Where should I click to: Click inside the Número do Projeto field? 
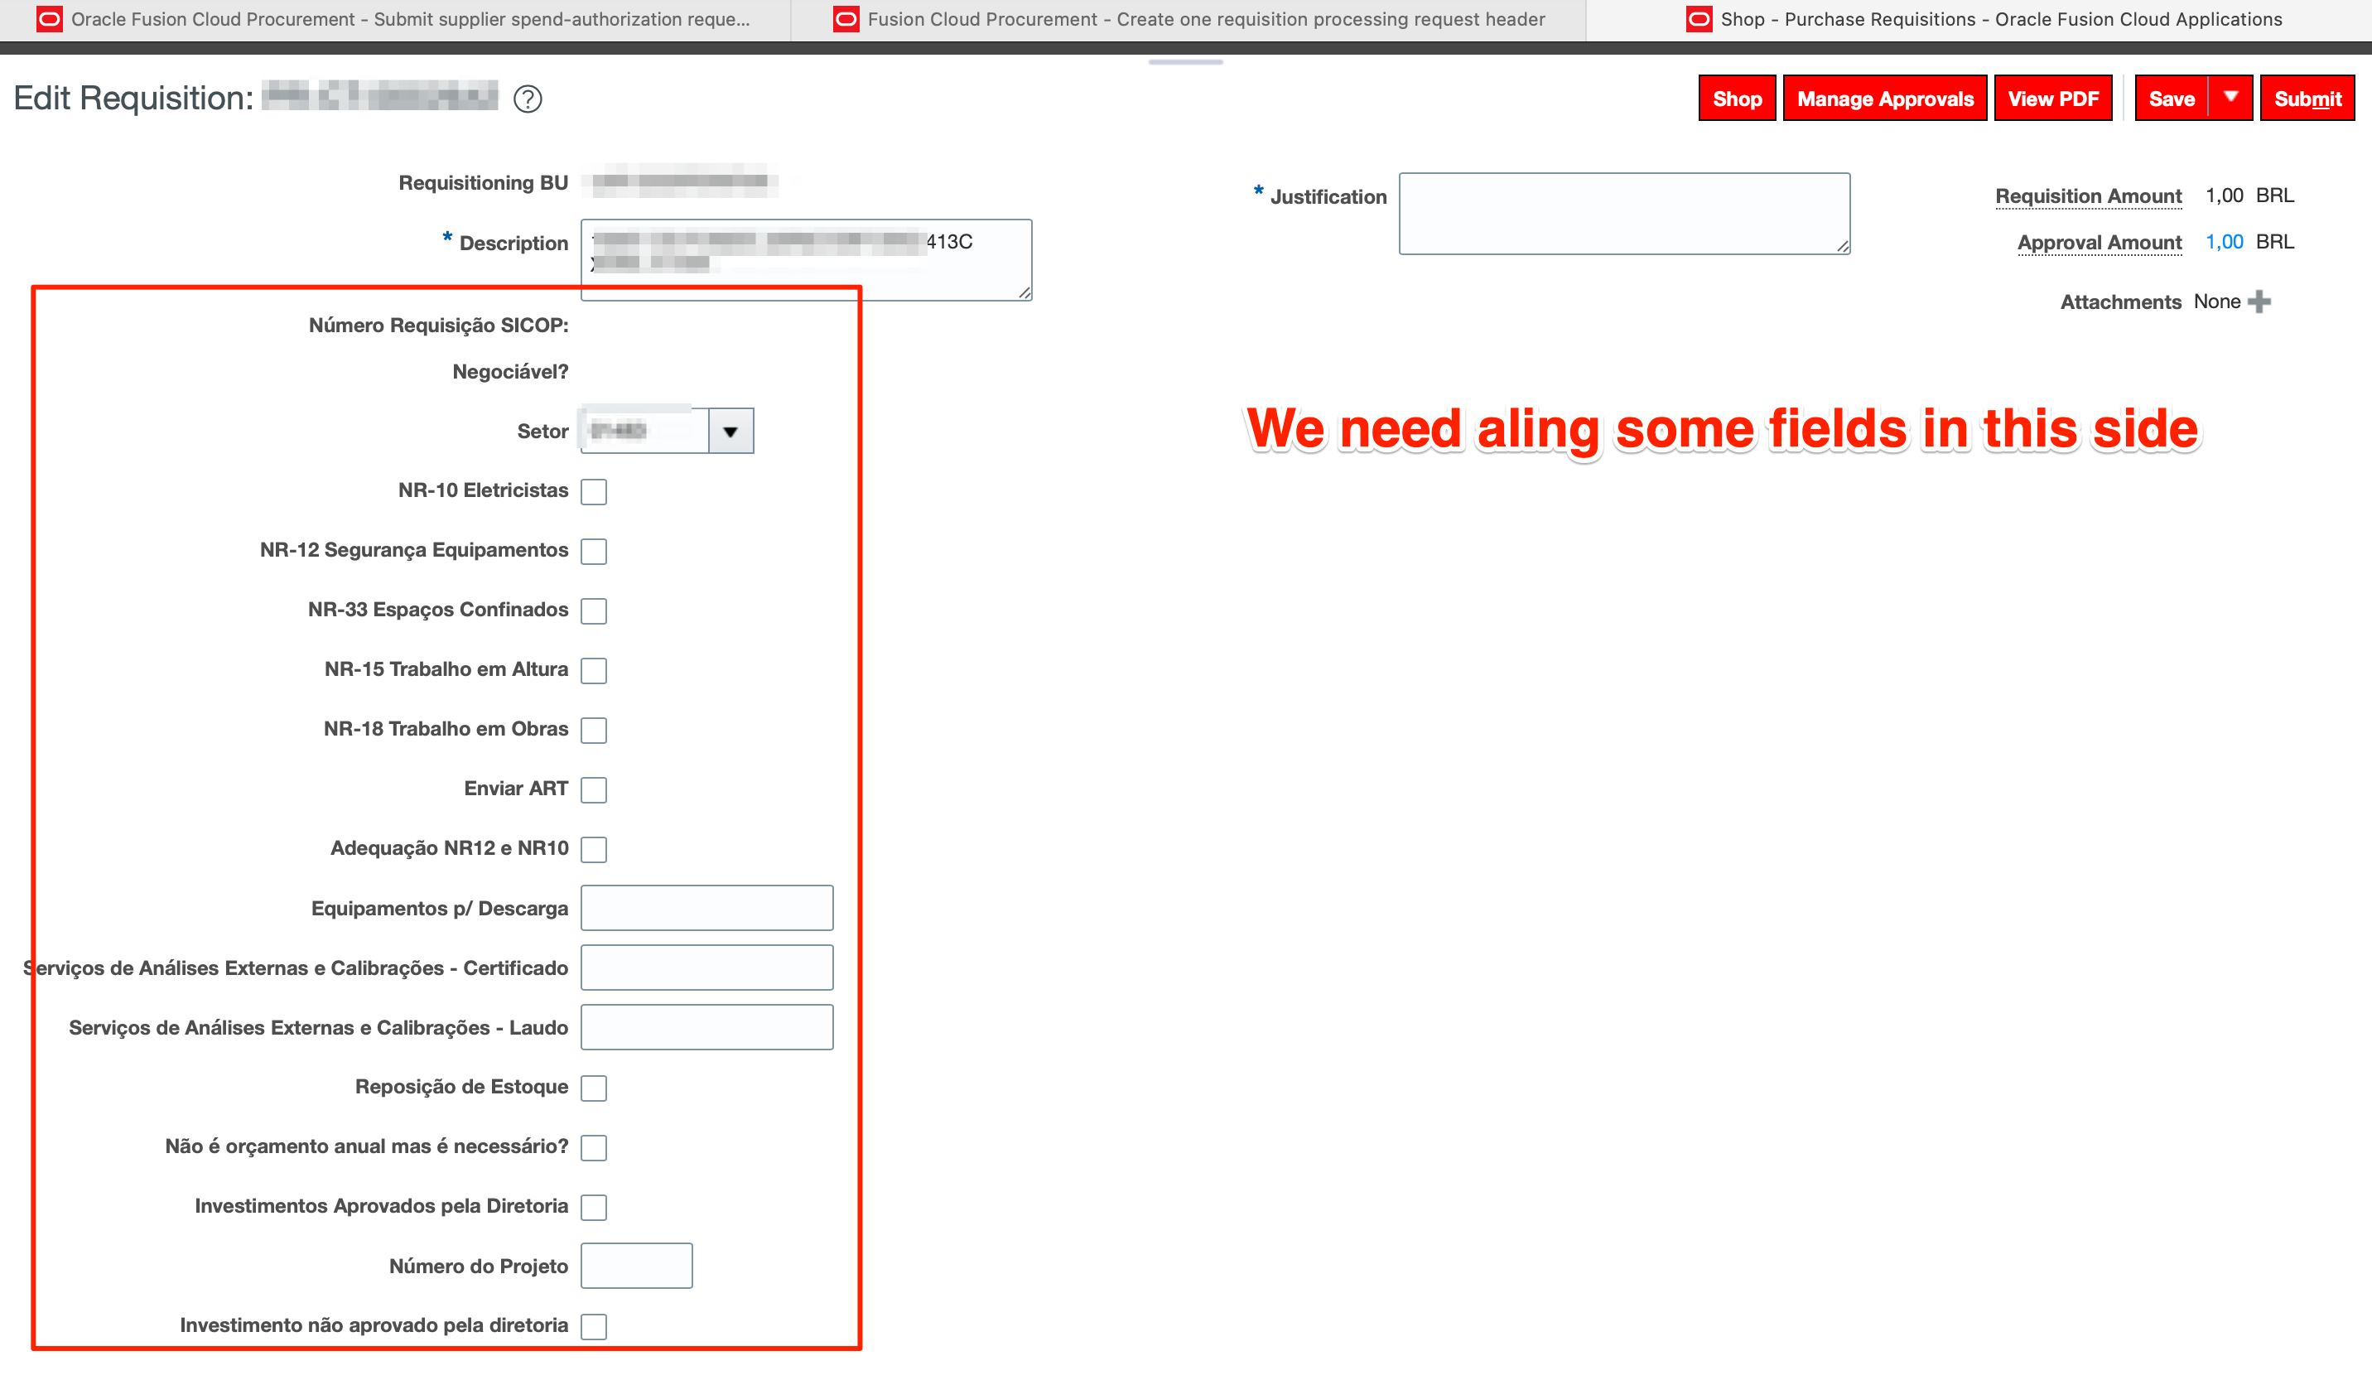click(636, 1266)
